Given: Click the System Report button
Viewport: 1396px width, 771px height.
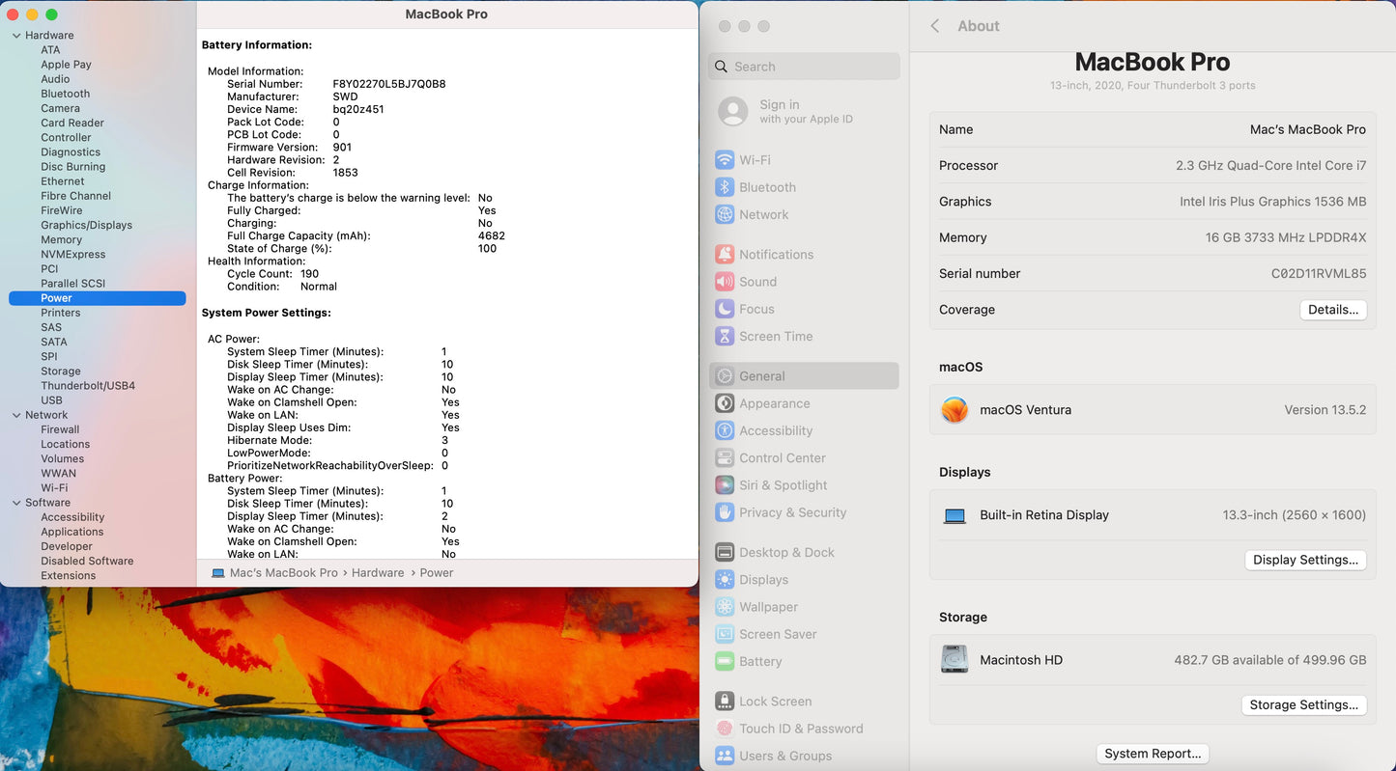Looking at the screenshot, I should pyautogui.click(x=1153, y=754).
